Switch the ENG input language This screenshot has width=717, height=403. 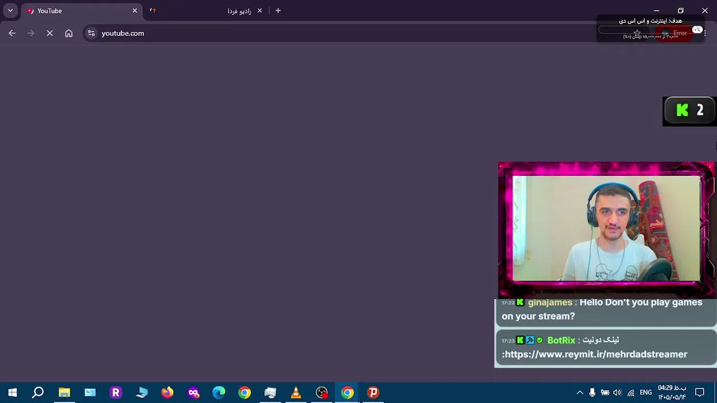click(646, 392)
